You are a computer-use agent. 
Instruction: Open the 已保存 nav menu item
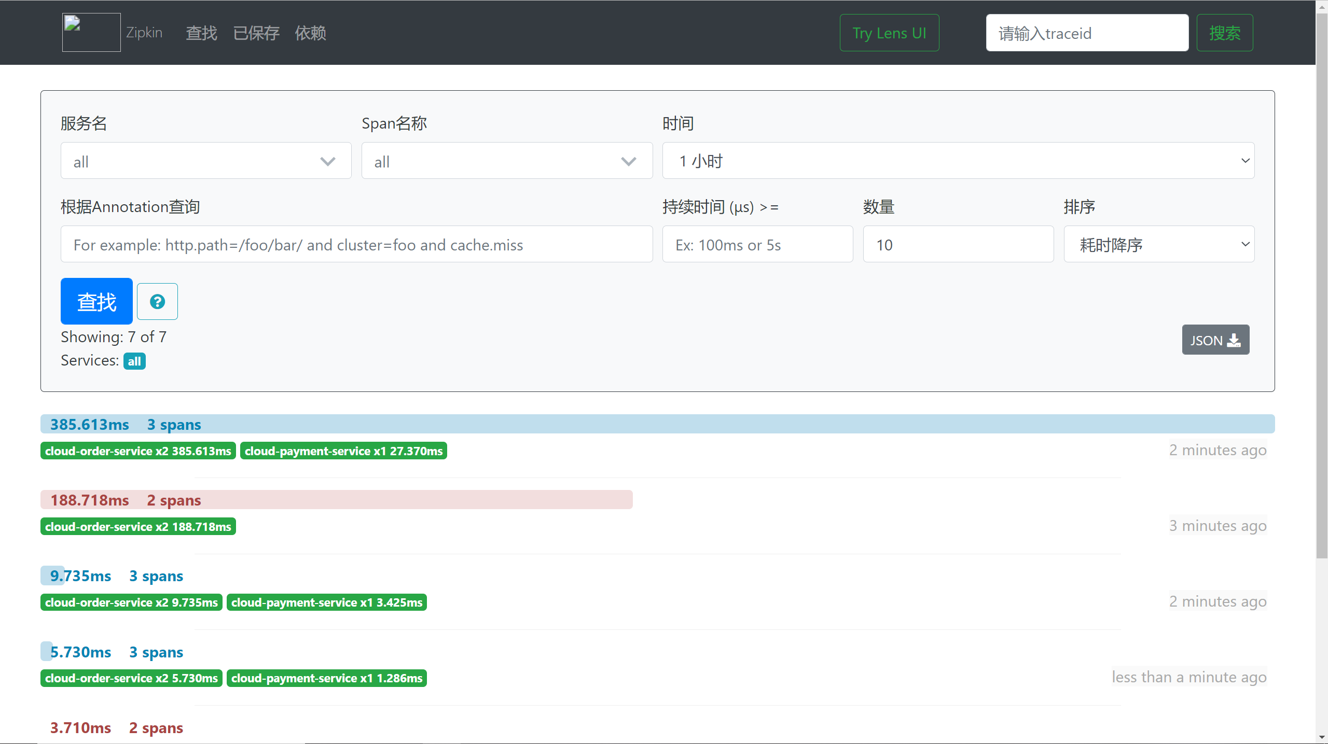pyautogui.click(x=256, y=33)
